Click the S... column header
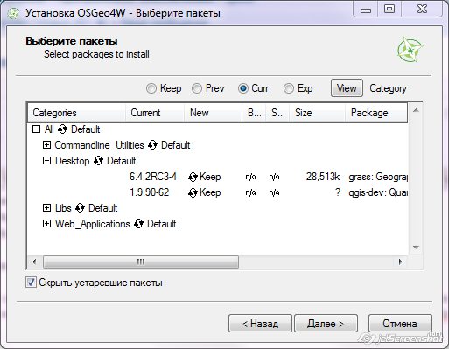The width and height of the screenshot is (449, 349). coord(277,113)
